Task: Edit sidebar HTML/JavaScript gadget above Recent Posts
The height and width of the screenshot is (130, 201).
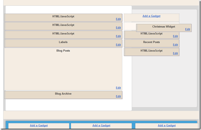Action: (175, 36)
